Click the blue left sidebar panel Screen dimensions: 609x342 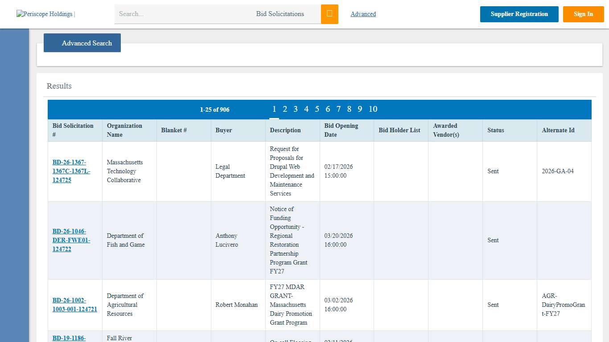pyautogui.click(x=14, y=178)
